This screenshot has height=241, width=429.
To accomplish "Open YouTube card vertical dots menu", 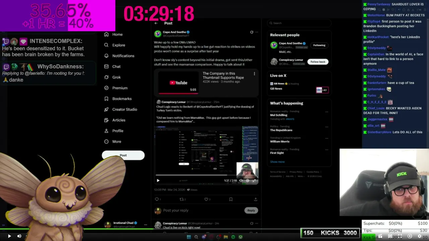I will (x=254, y=74).
